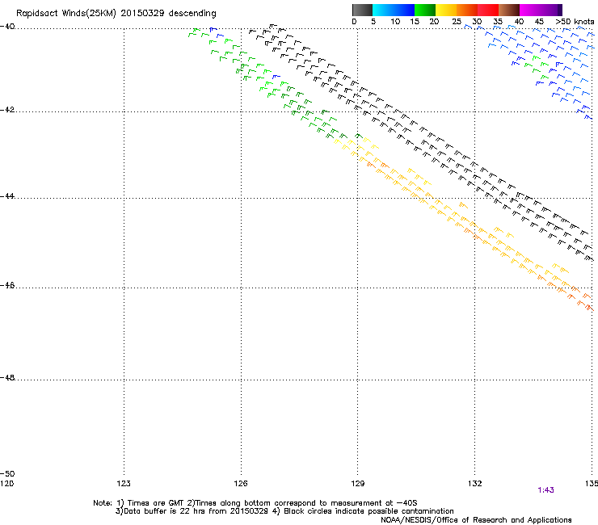Click the '126' longitude axis label
Screen dimensions: 598x525
pyautogui.click(x=241, y=484)
